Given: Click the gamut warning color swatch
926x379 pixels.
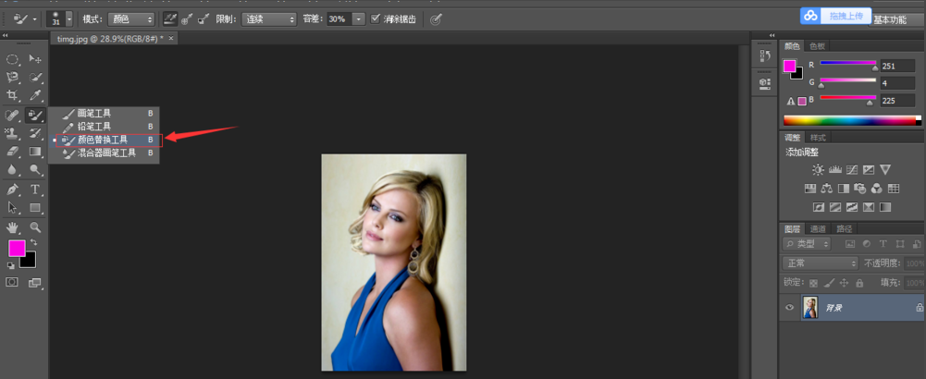Looking at the screenshot, I should [x=802, y=101].
